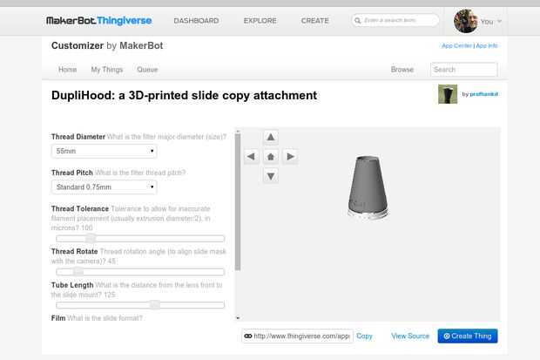Click the link icon beside the URL field
This screenshot has height=360, width=540.
coord(248,336)
